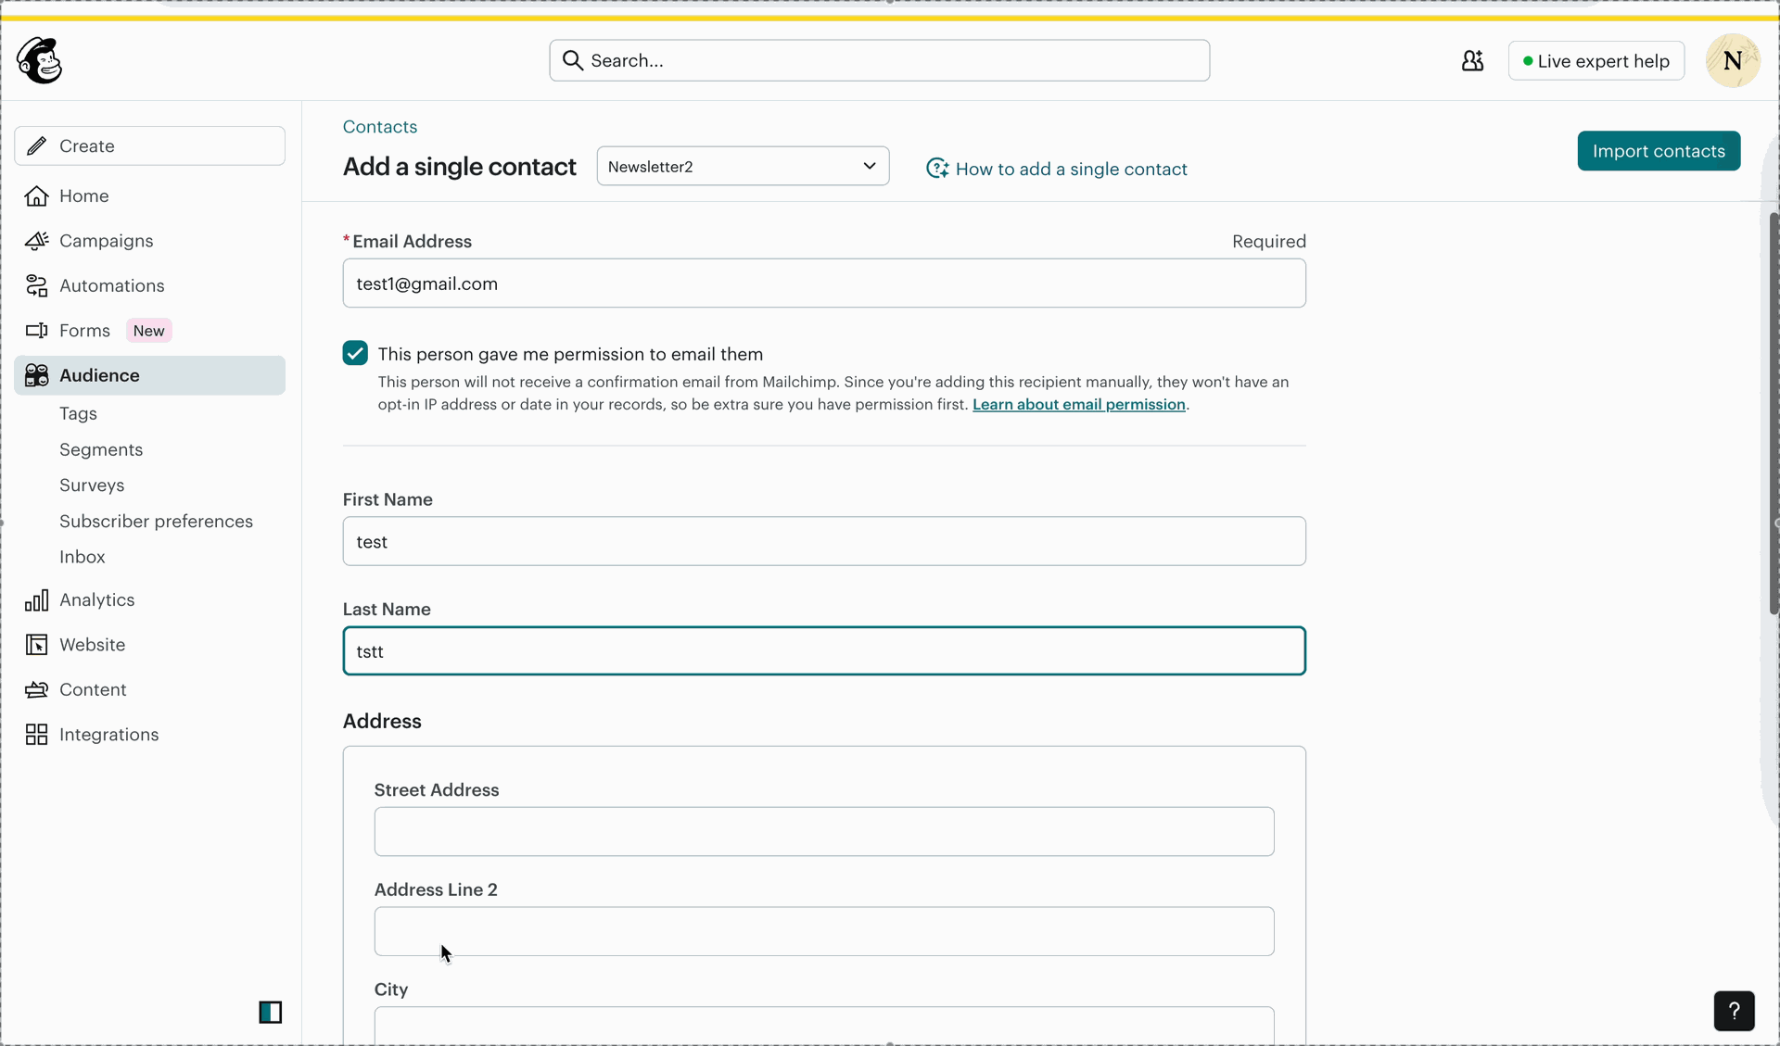Open Learn about email permission link
The width and height of the screenshot is (1780, 1046).
pos(1078,405)
